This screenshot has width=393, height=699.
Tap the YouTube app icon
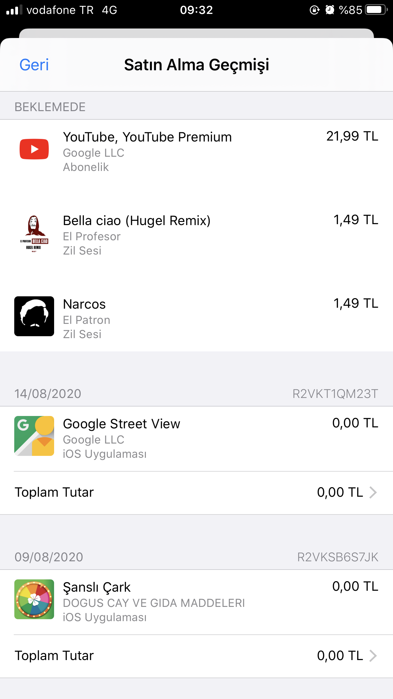coord(34,149)
